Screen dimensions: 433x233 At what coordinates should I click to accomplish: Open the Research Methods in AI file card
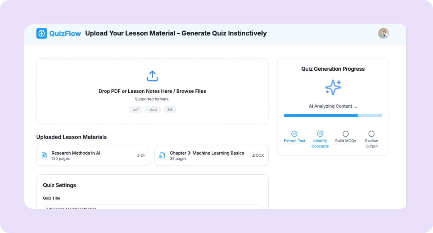click(93, 155)
